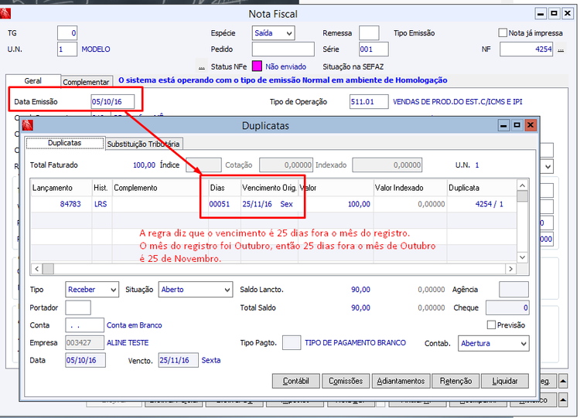This screenshot has height=418, width=580.
Task: Click the right arrow of the horizontal scrollbar
Action: [x=510, y=269]
